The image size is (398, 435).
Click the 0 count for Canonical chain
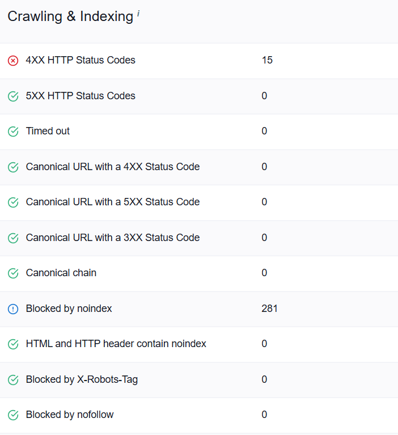[264, 273]
